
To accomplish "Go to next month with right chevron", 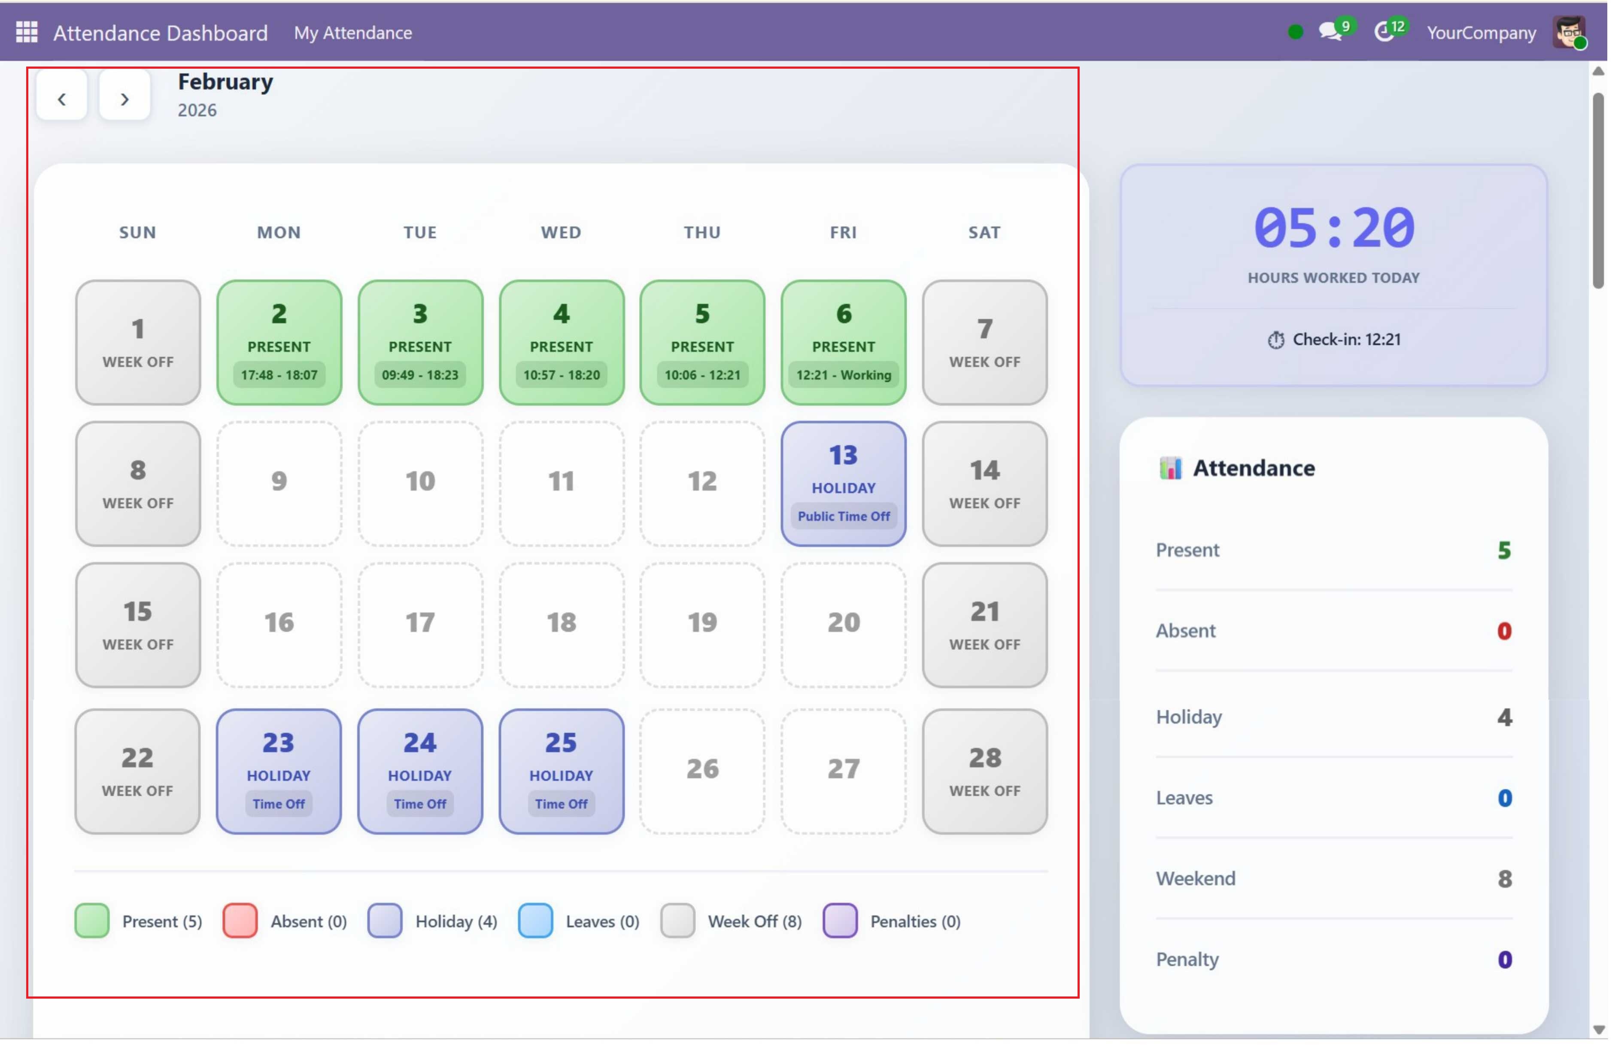I will 124,98.
